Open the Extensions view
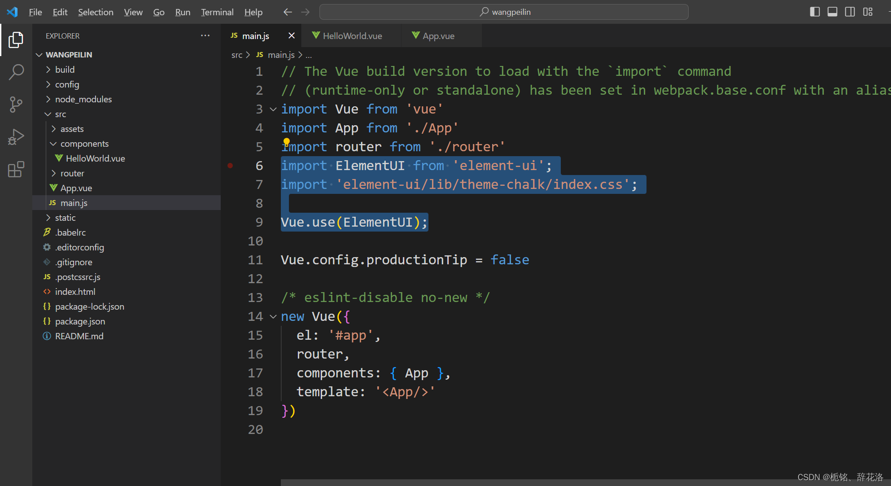Image resolution: width=891 pixels, height=486 pixels. coord(16,169)
